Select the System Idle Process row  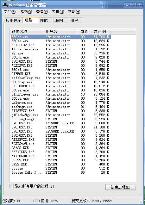pyautogui.click(x=61, y=173)
